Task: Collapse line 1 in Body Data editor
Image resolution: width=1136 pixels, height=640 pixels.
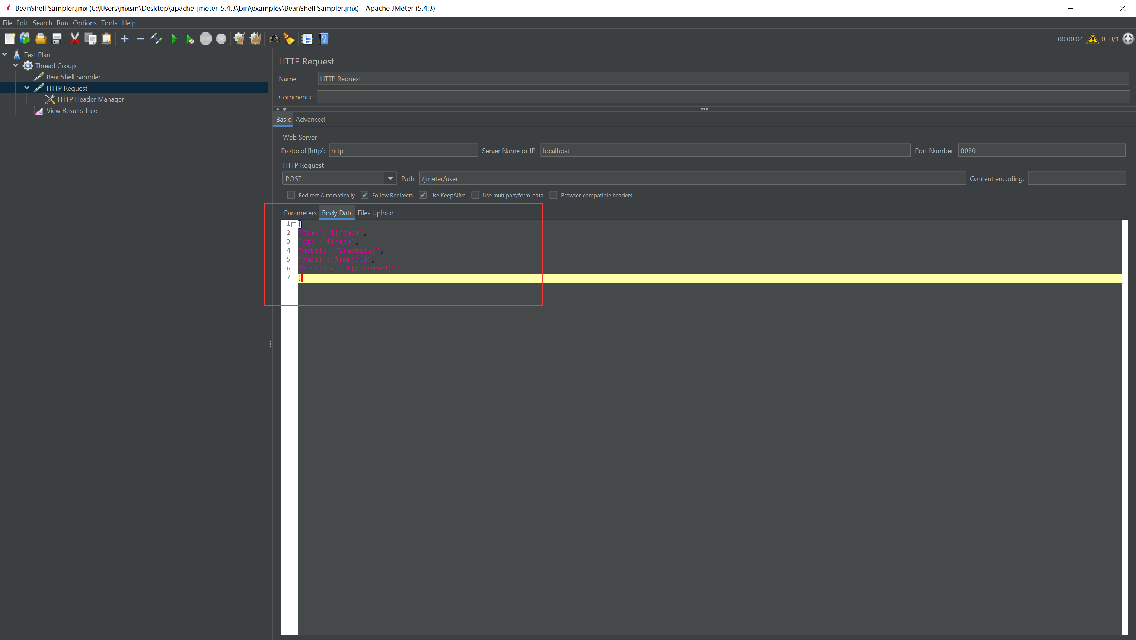Action: [x=294, y=224]
